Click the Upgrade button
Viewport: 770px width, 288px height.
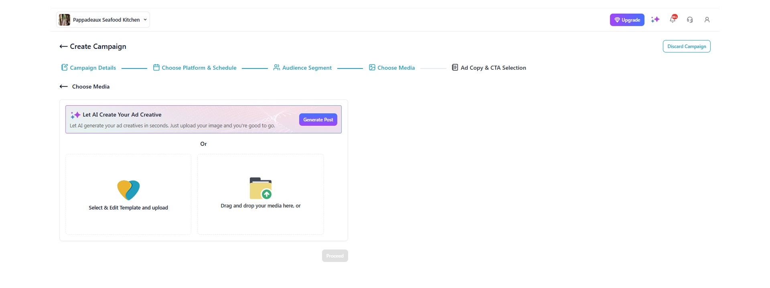[627, 20]
